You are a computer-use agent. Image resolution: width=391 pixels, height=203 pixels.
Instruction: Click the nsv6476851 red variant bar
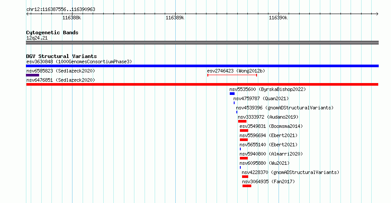pos(202,84)
